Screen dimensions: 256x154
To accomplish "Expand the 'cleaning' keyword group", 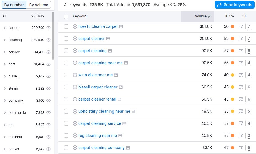I will (5, 40).
